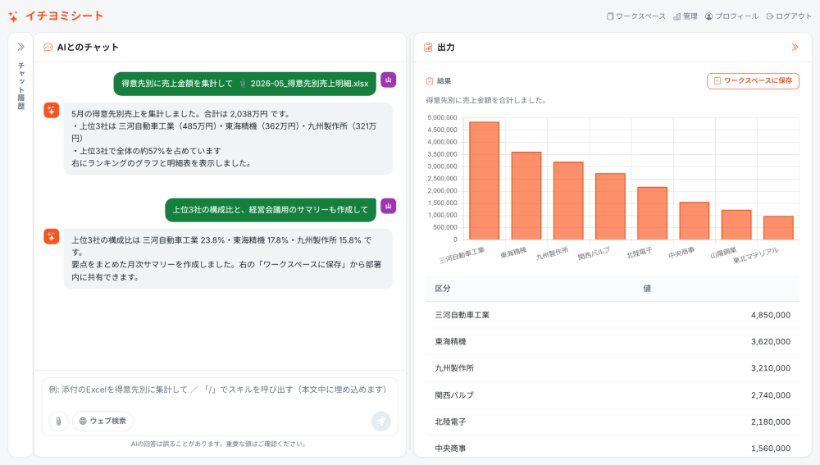Click the AI avatar beside 上位3社の構成比は reply
Image resolution: width=820 pixels, height=465 pixels.
pos(51,236)
